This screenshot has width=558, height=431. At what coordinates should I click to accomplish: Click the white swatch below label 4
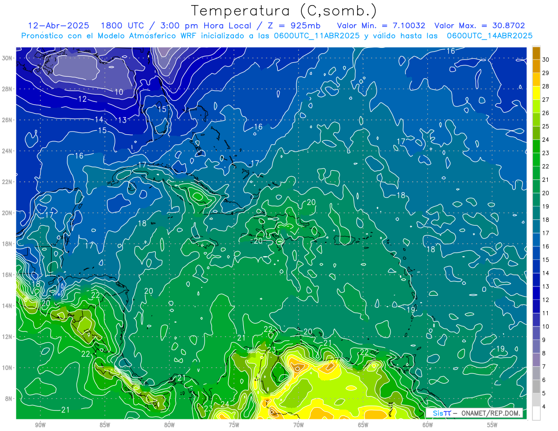(536, 413)
